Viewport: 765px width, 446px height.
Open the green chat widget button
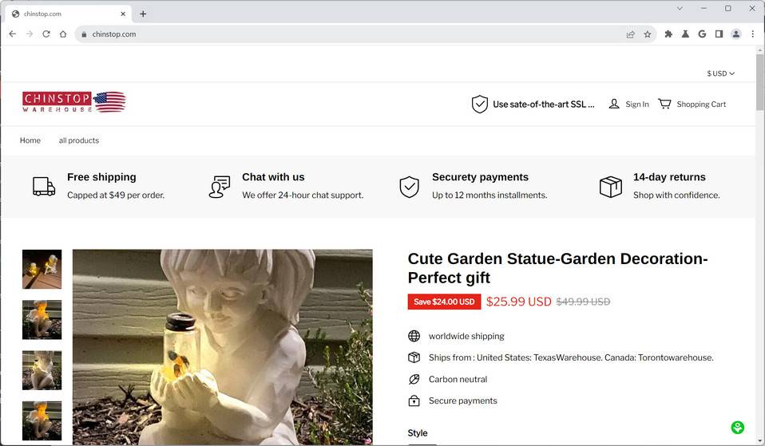(x=737, y=428)
